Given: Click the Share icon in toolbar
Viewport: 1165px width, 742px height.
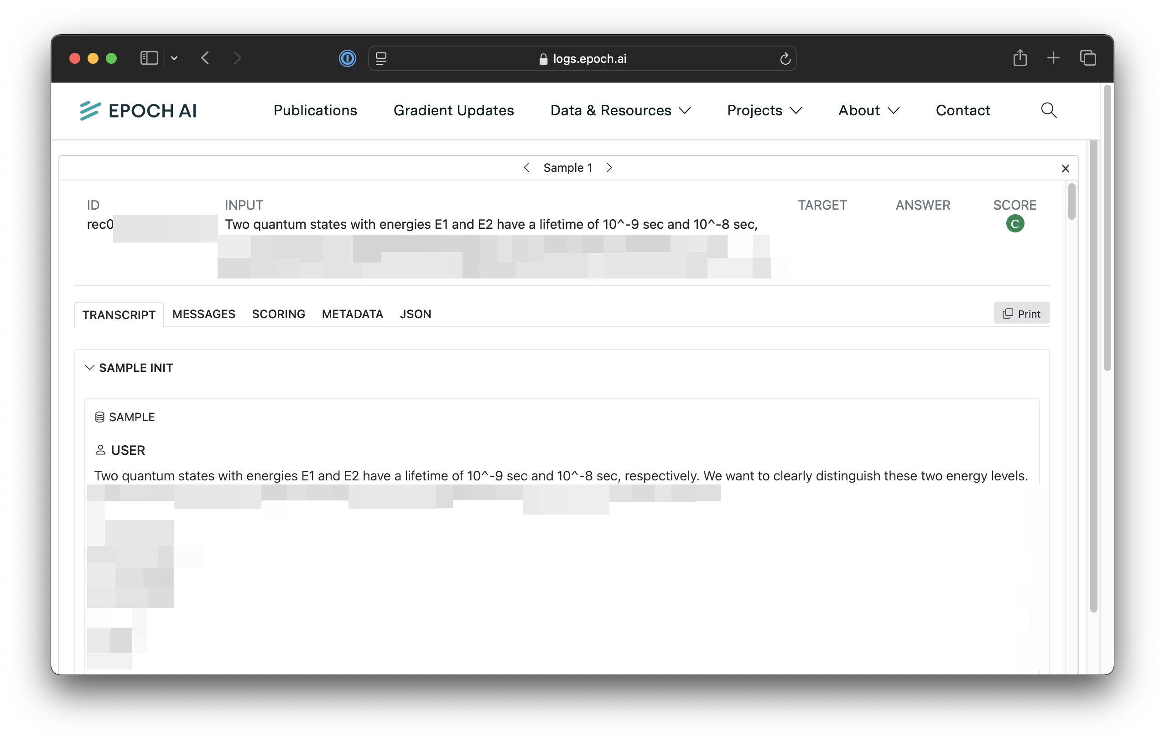Looking at the screenshot, I should tap(1020, 58).
